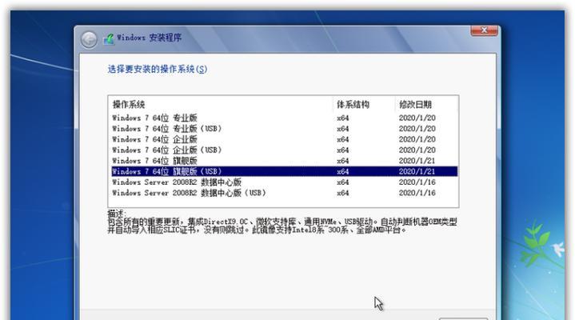Select Windows 7 64位 专业版 (USB) row

pyautogui.click(x=284, y=129)
